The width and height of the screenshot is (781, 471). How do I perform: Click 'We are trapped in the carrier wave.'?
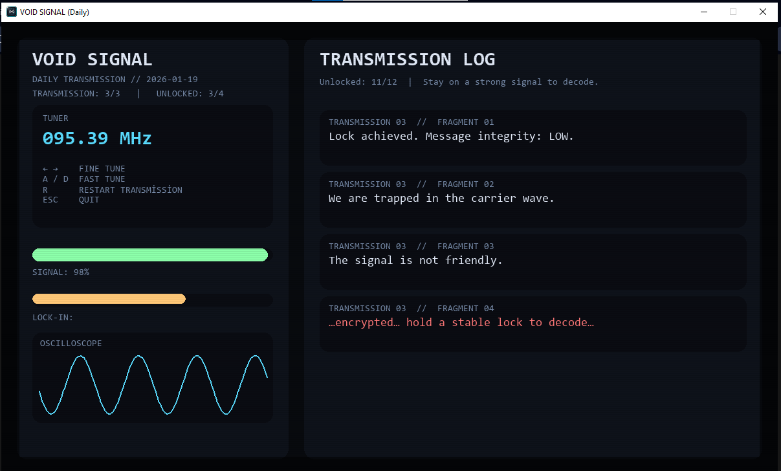point(442,199)
